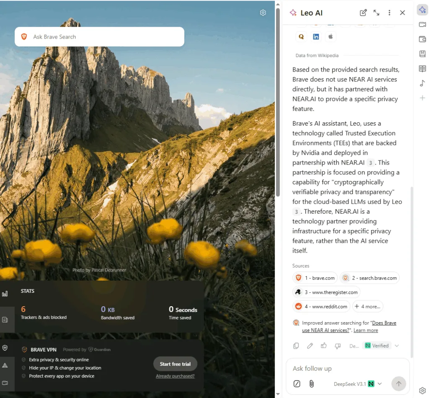Switch to the Brave News widget tab
429x398 pixels.
pyautogui.click(x=5, y=320)
